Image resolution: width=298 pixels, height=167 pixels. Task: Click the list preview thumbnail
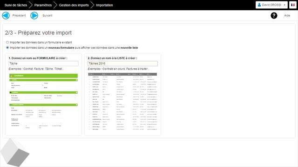point(122,102)
